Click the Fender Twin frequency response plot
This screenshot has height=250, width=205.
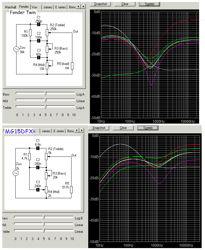click(150, 65)
